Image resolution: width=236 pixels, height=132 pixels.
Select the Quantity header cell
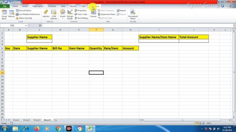[x=96, y=48]
